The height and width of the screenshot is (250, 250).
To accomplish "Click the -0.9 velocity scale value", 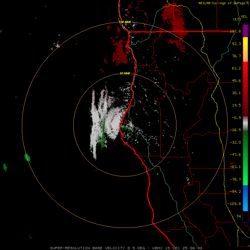I will [236, 118].
